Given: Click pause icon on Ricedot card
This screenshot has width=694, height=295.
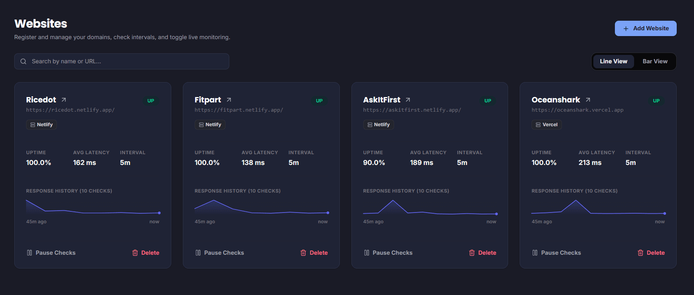Looking at the screenshot, I should click(30, 253).
